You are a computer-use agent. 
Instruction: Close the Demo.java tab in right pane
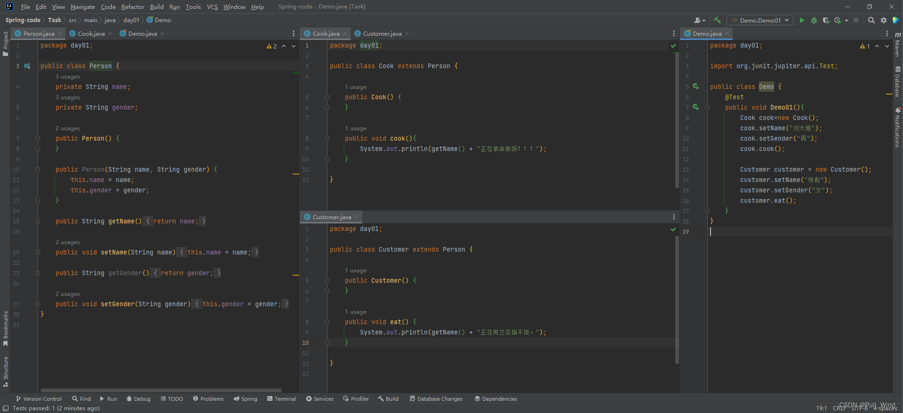(727, 33)
